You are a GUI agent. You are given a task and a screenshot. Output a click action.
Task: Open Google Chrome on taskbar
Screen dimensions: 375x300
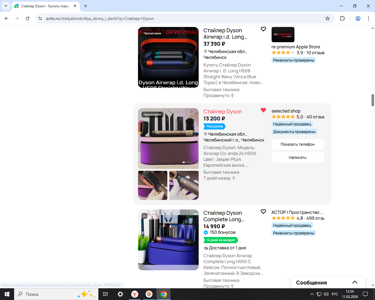163,294
